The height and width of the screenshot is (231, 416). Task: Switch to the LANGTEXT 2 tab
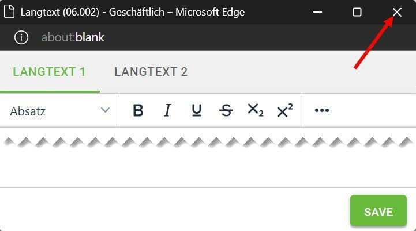coord(151,72)
